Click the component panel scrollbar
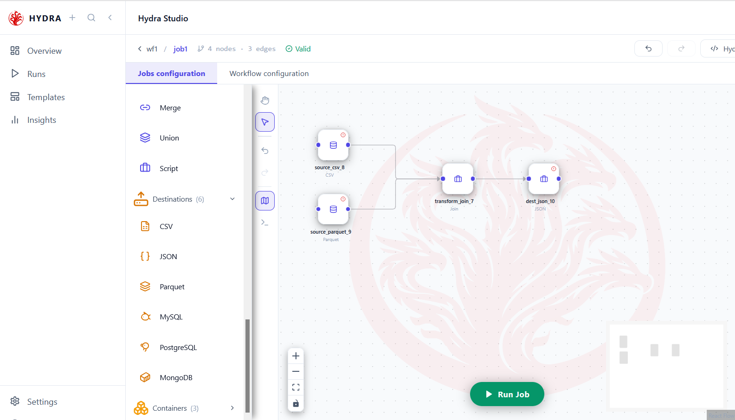Image resolution: width=735 pixels, height=420 pixels. coord(248,365)
